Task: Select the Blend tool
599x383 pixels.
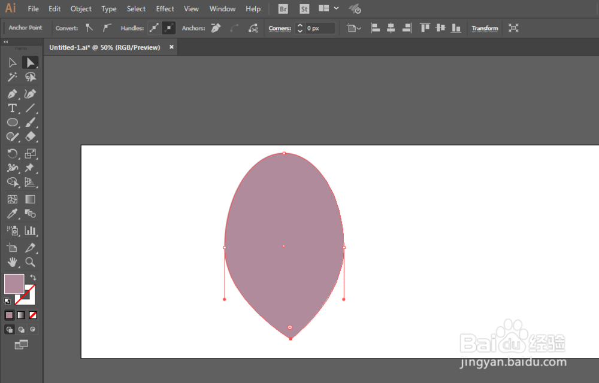Action: tap(30, 214)
